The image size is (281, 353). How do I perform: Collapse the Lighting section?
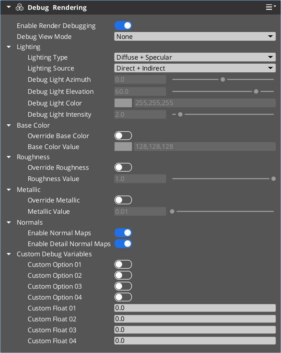9,47
